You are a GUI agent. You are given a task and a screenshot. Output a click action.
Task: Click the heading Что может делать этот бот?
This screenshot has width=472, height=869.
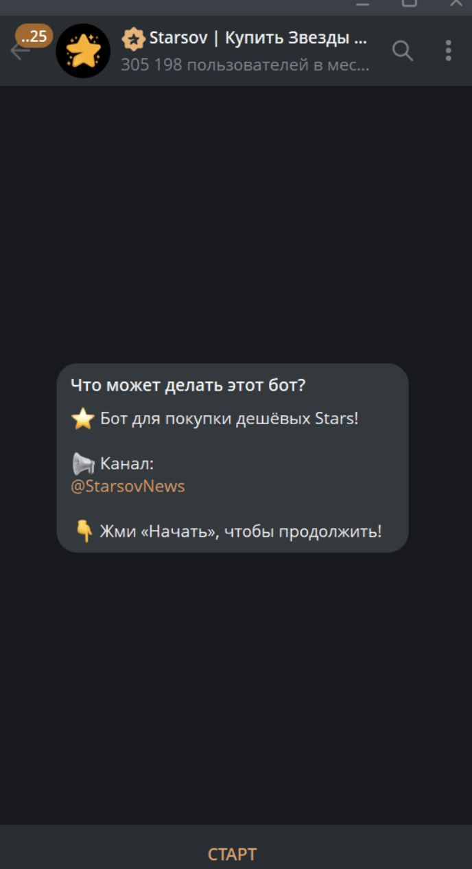coord(188,386)
